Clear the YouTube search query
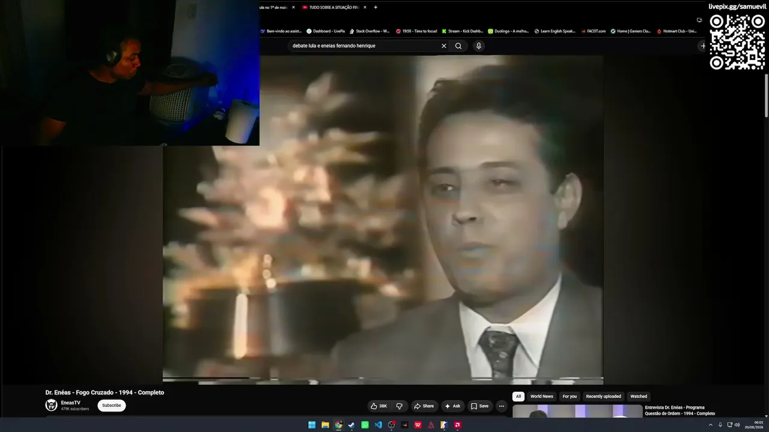The height and width of the screenshot is (432, 769). (x=444, y=46)
